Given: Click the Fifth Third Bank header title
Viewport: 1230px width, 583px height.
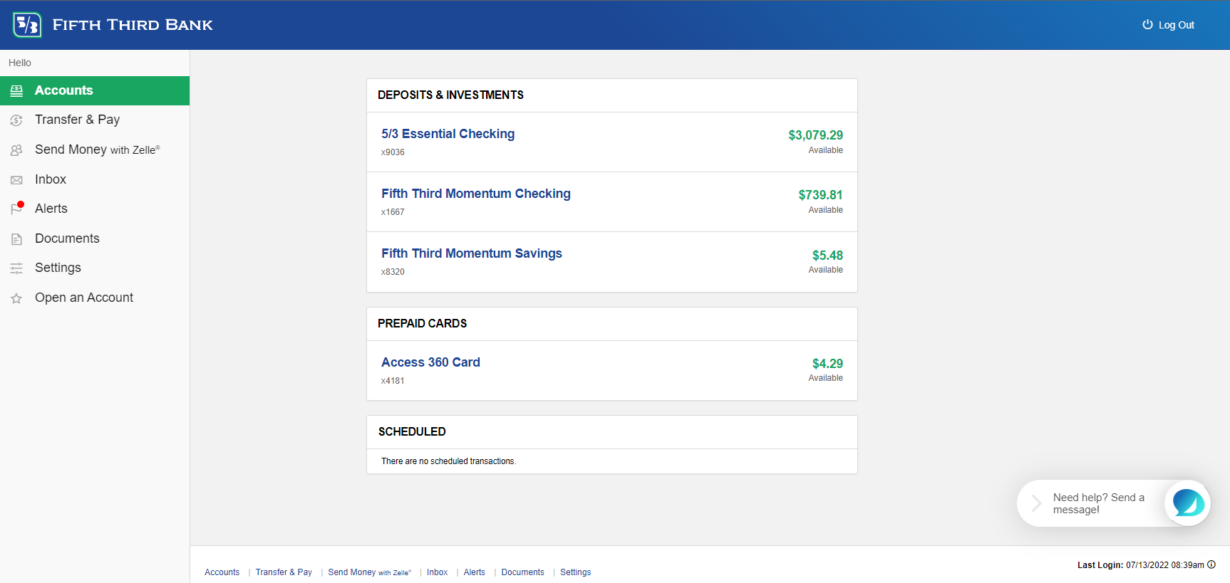Looking at the screenshot, I should coord(133,25).
